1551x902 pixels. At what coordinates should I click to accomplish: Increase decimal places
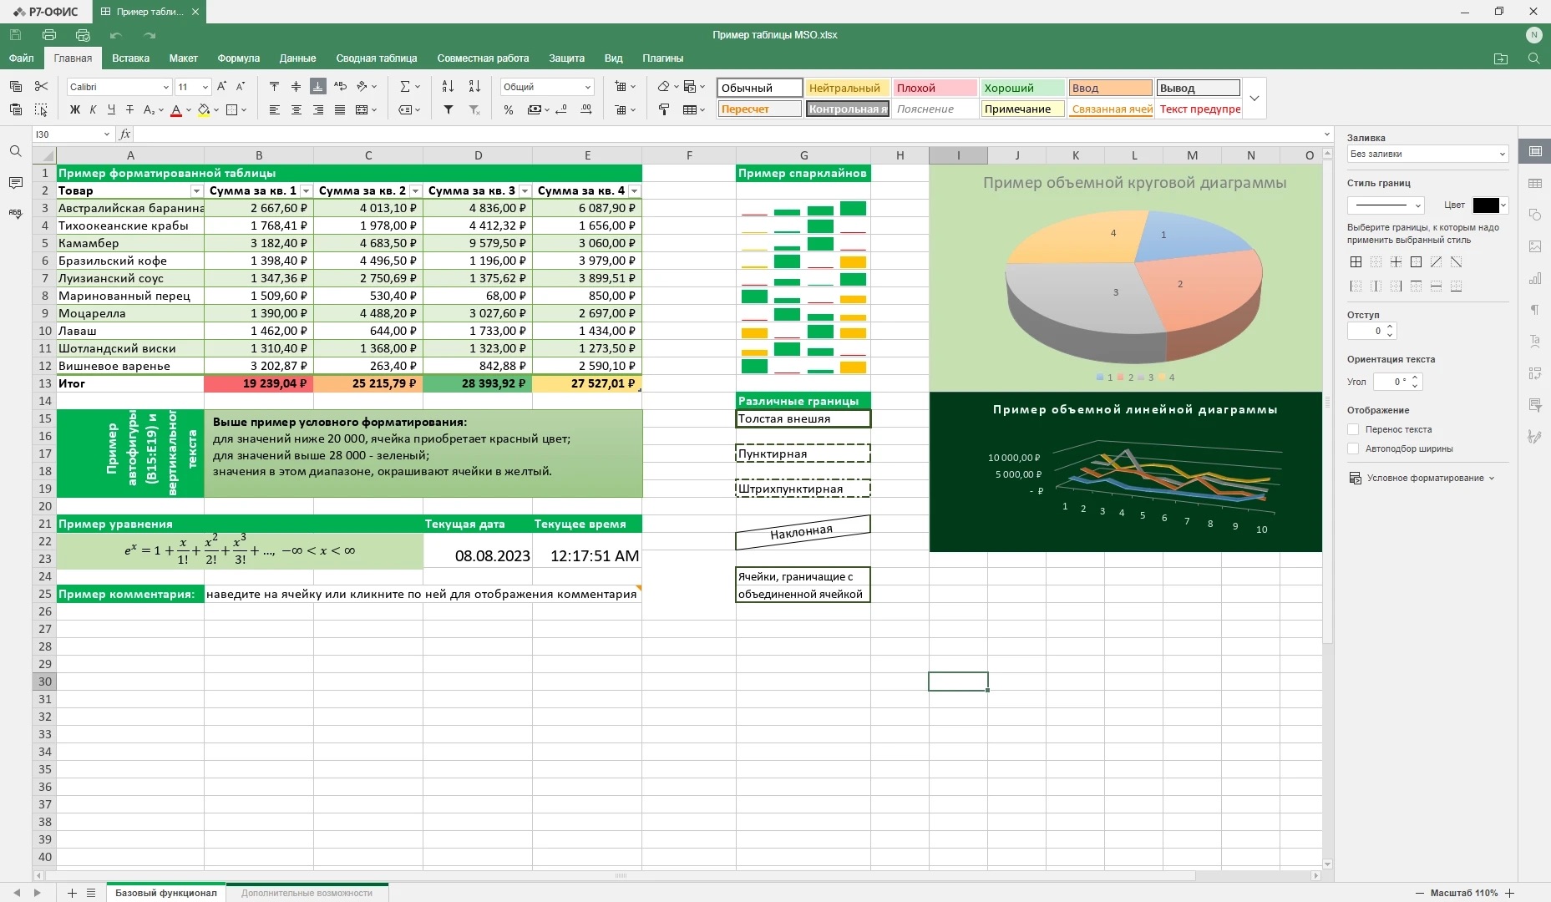[586, 109]
